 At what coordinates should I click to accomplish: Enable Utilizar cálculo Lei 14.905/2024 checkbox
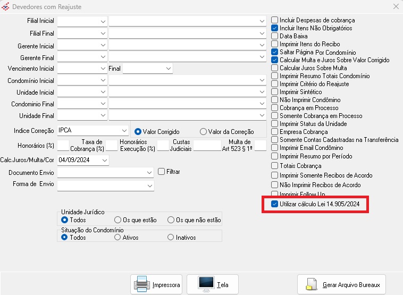point(274,204)
